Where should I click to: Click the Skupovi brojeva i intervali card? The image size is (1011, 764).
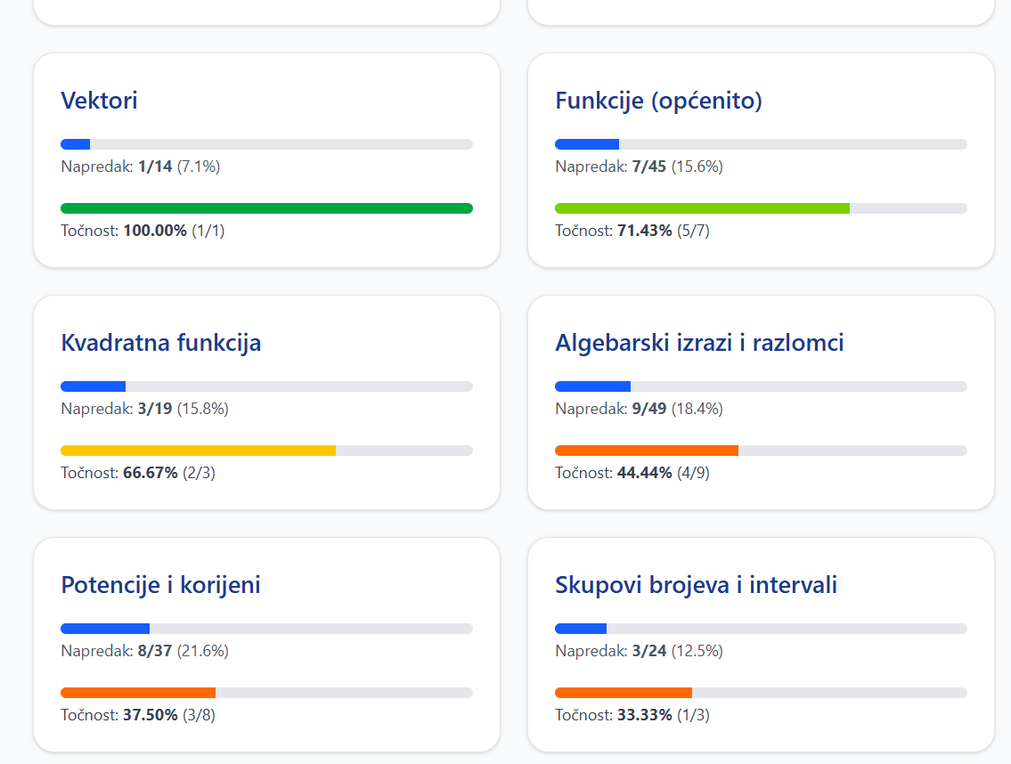tap(762, 644)
